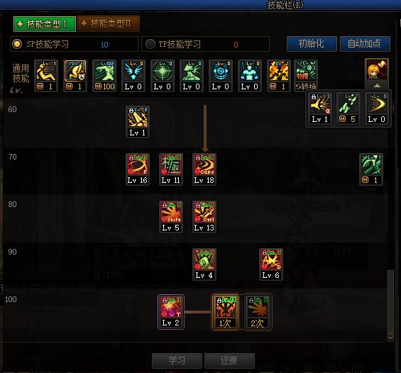This screenshot has height=373, width=401.
Task: Enable the SP技能学习 radio button
Action: point(17,44)
